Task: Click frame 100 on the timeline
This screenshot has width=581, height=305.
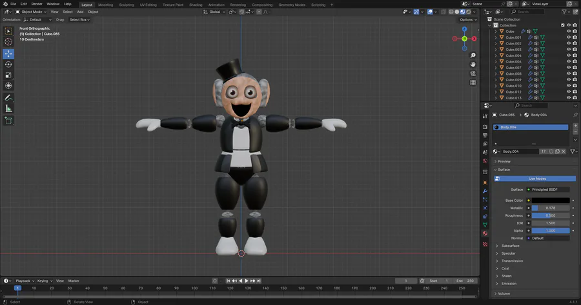Action: (194, 288)
